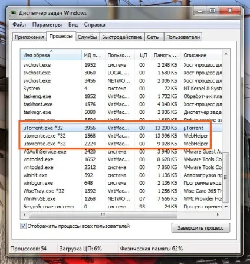Select the taskeng.exe process
Viewport: 250px width, 264px height.
click(121, 96)
